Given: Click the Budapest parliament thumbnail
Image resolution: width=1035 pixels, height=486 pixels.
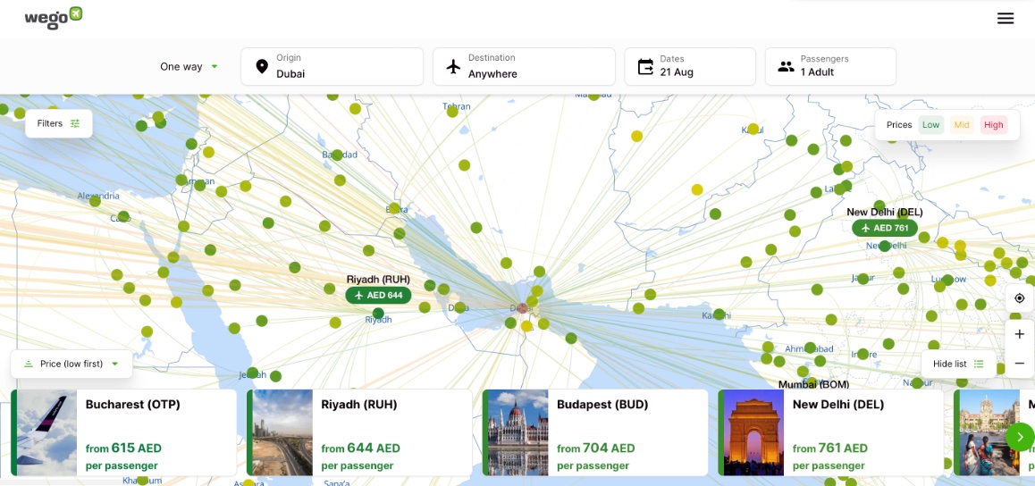Looking at the screenshot, I should (x=518, y=432).
